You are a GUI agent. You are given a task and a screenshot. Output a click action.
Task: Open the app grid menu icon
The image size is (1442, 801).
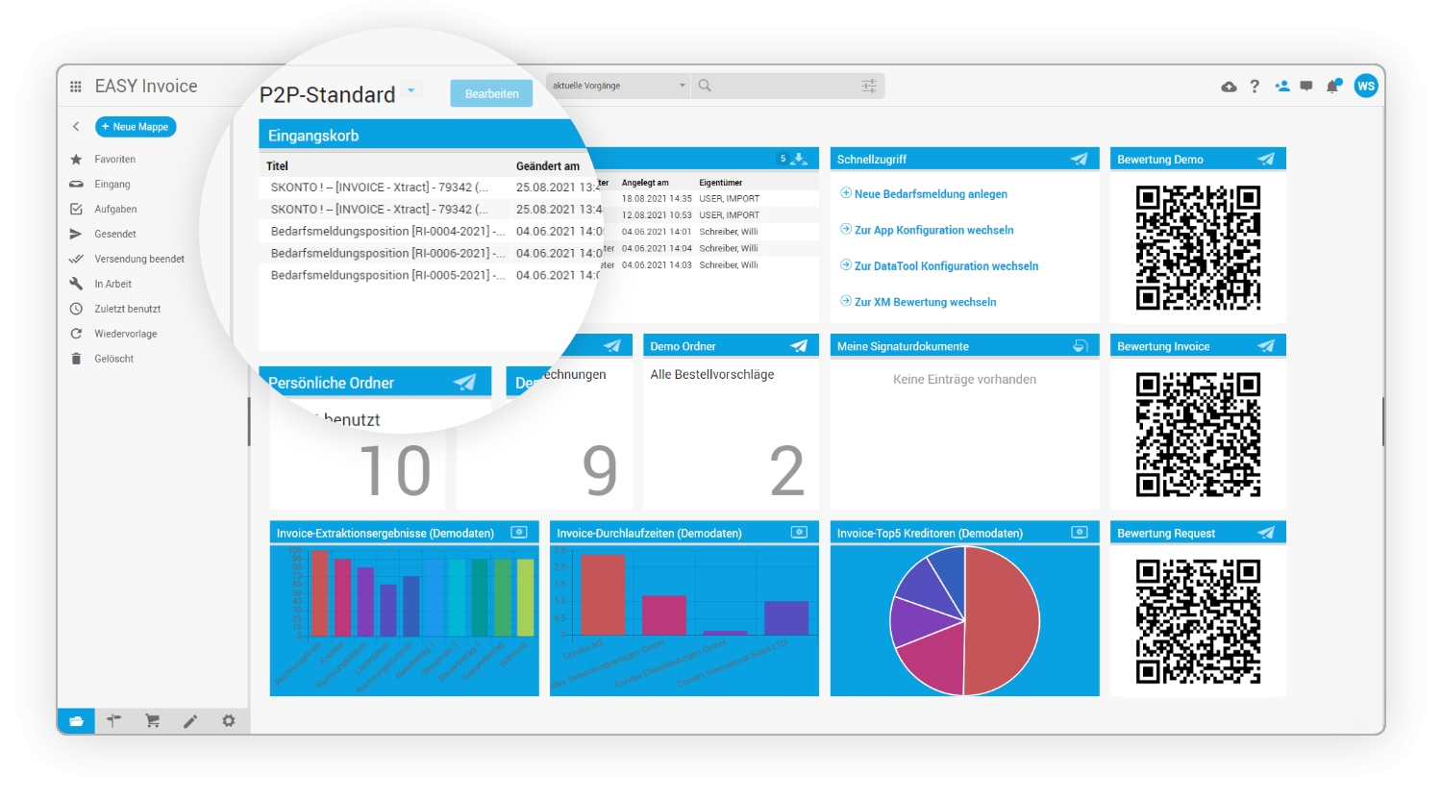(76, 87)
